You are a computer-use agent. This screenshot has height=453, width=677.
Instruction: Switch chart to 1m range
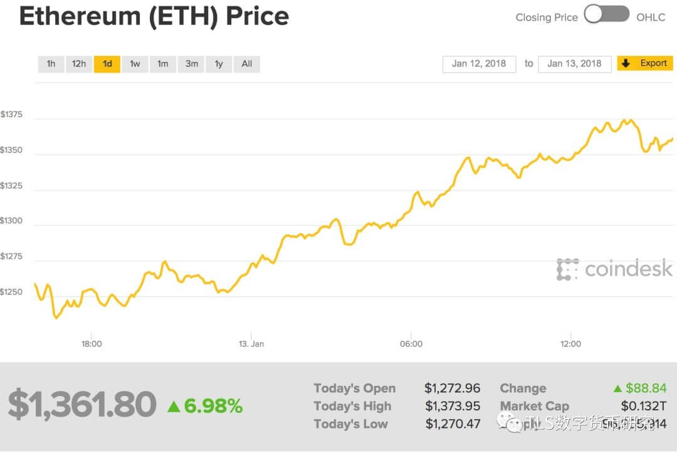tap(162, 64)
